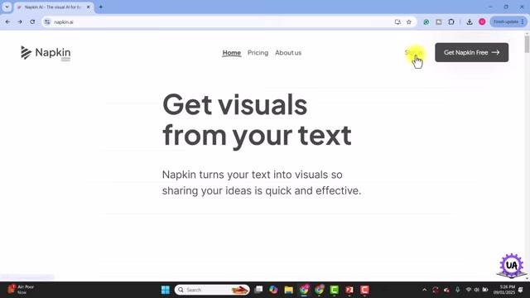Open the red PowerPoint taskbar icon
Viewport: 530px width, 298px height.
pyautogui.click(x=349, y=290)
